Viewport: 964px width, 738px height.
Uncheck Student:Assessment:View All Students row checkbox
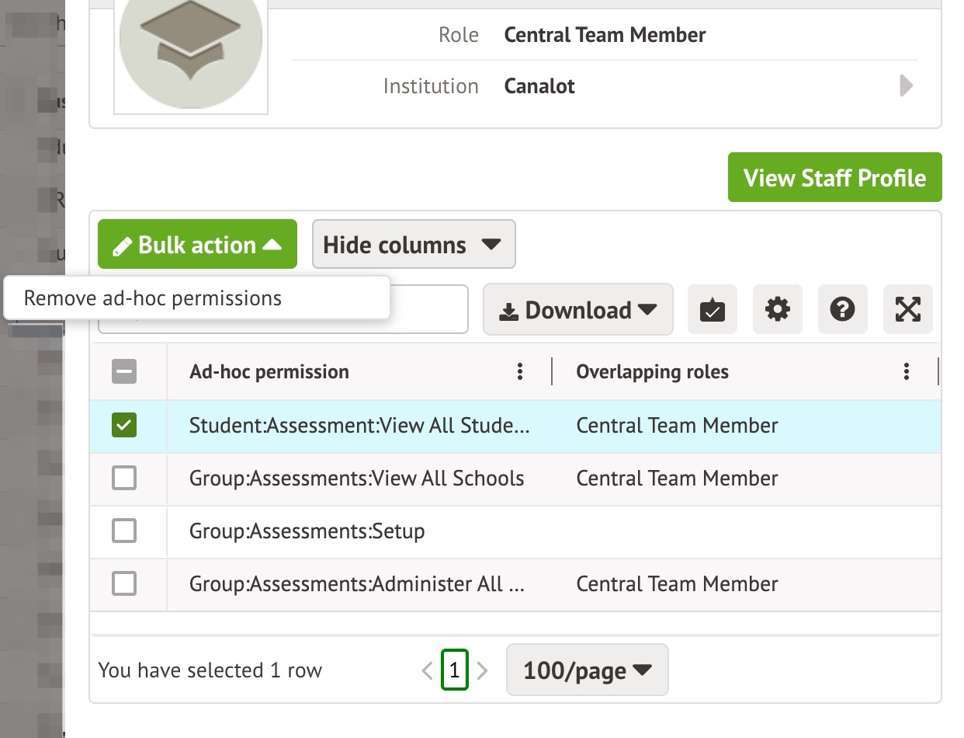[124, 426]
